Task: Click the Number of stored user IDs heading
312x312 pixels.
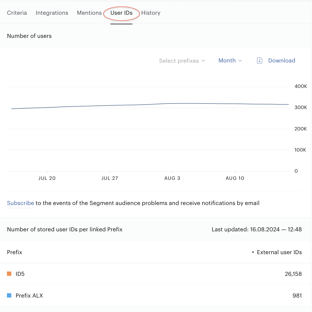Action: coord(65,229)
